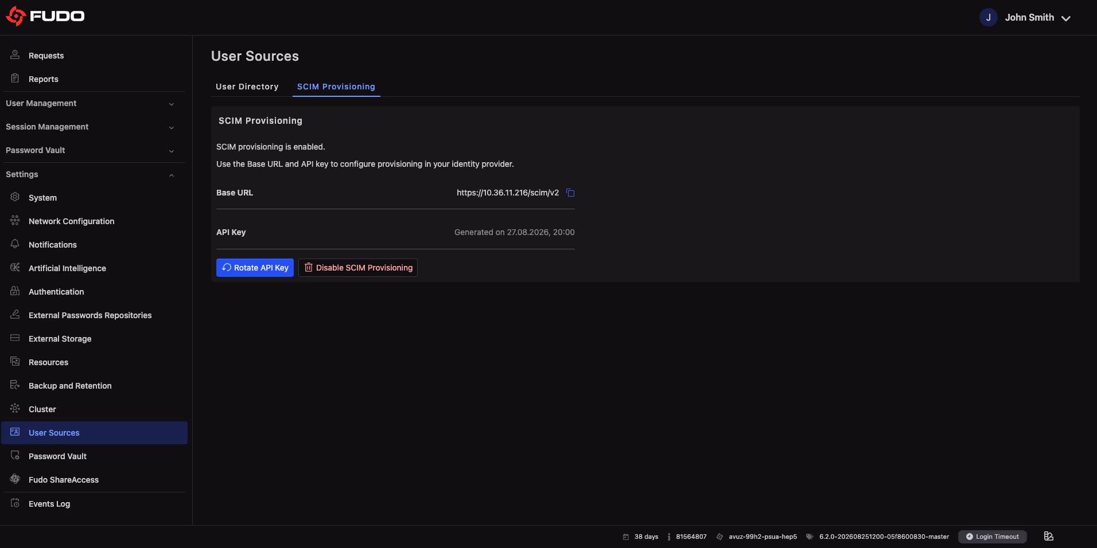Viewport: 1097px width, 548px height.
Task: Click the User Sources icon
Action: tap(15, 432)
